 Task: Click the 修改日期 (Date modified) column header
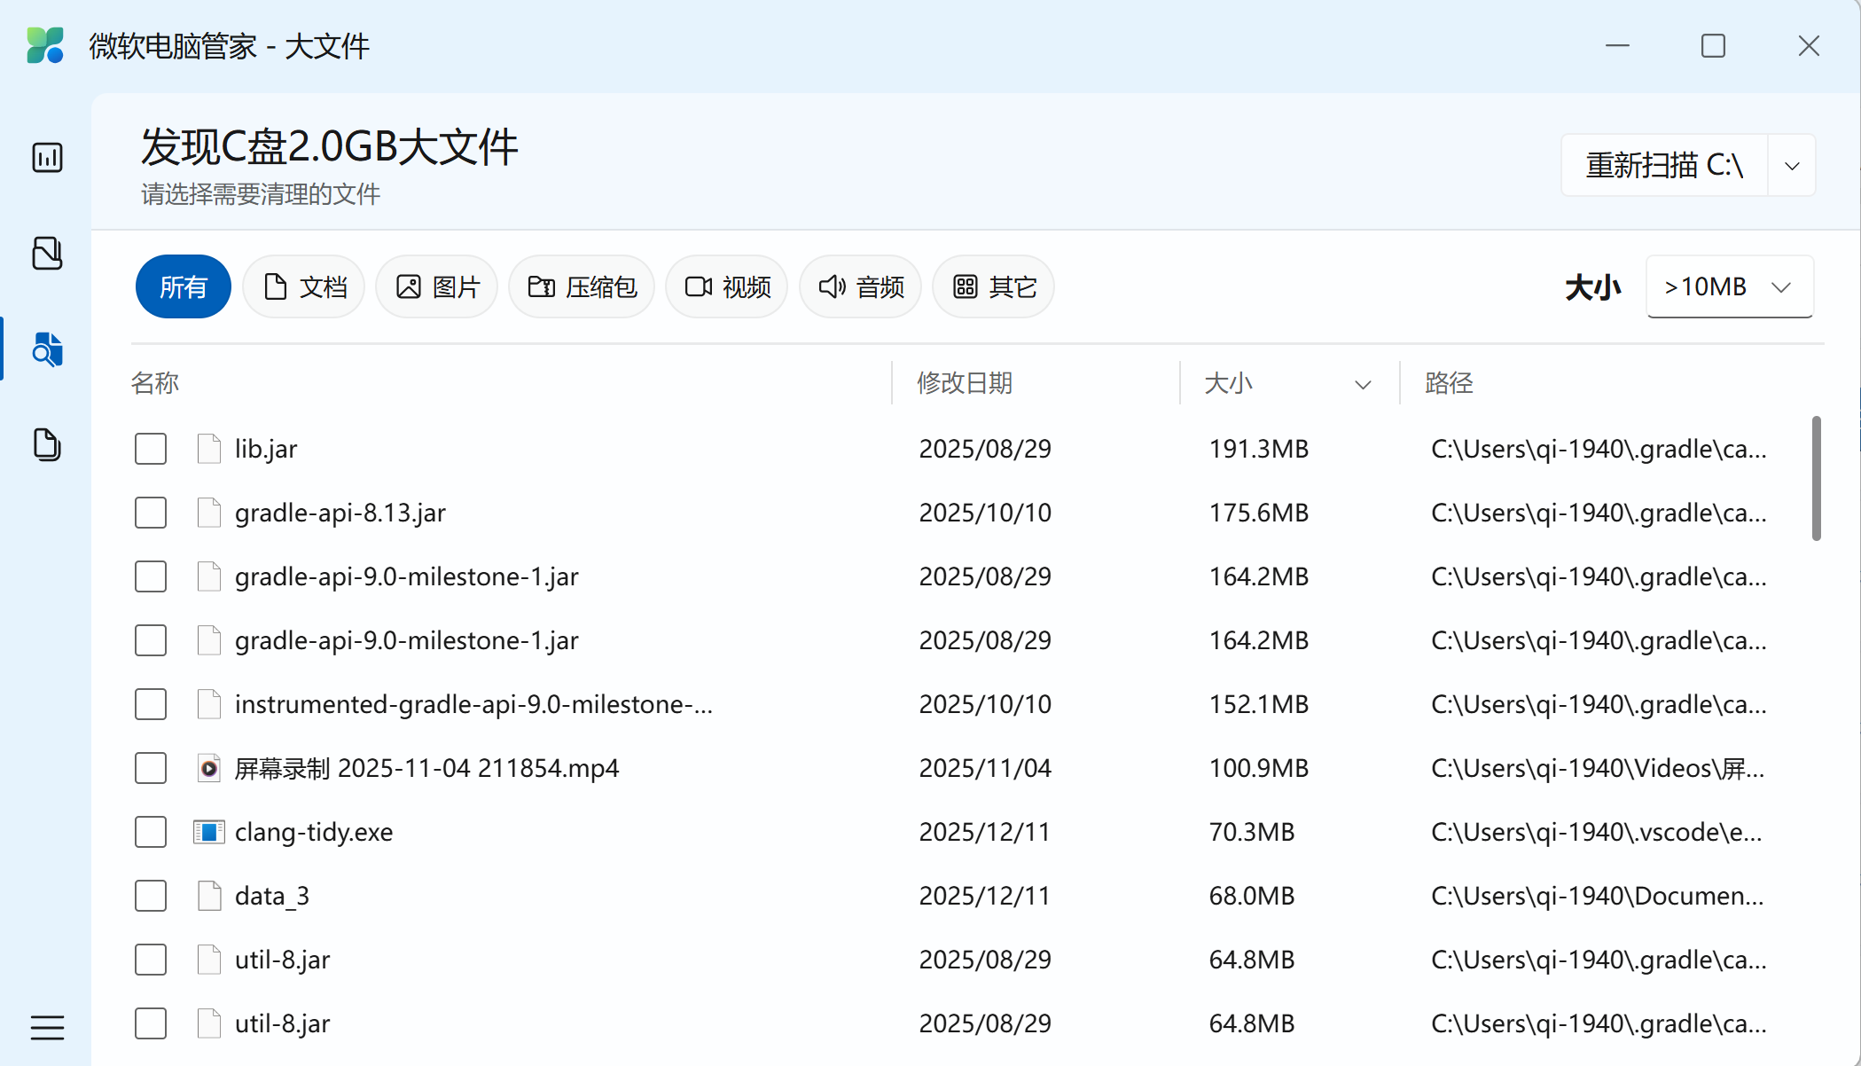tap(965, 383)
